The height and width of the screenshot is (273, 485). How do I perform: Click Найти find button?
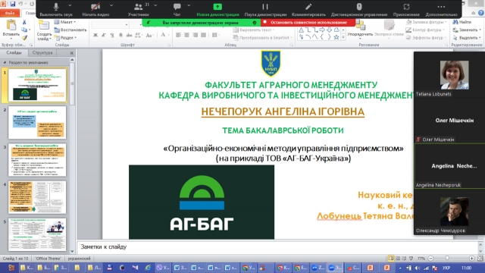[x=462, y=22]
